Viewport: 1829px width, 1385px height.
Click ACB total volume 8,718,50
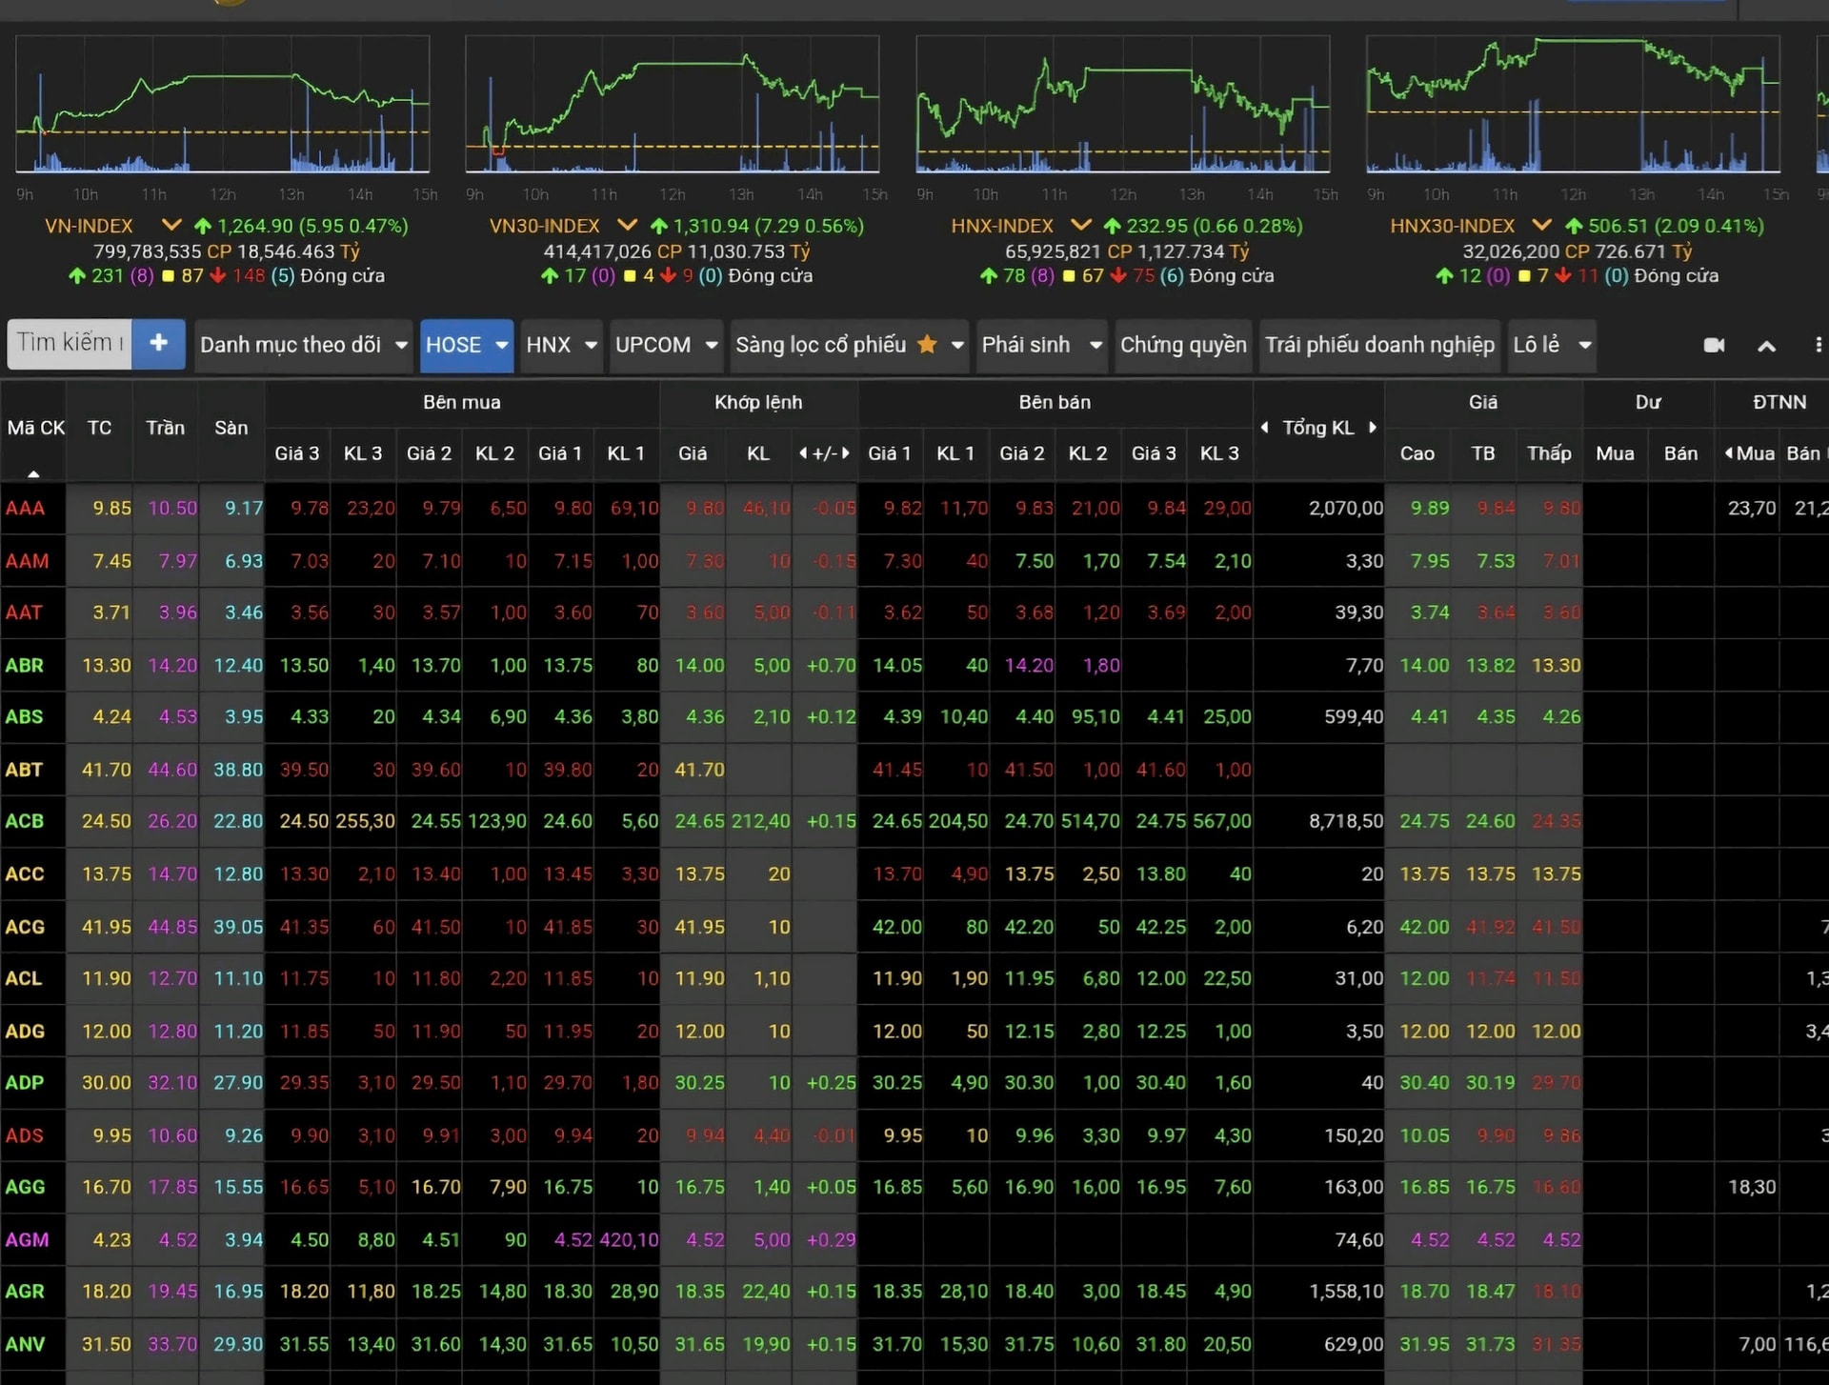[1345, 821]
